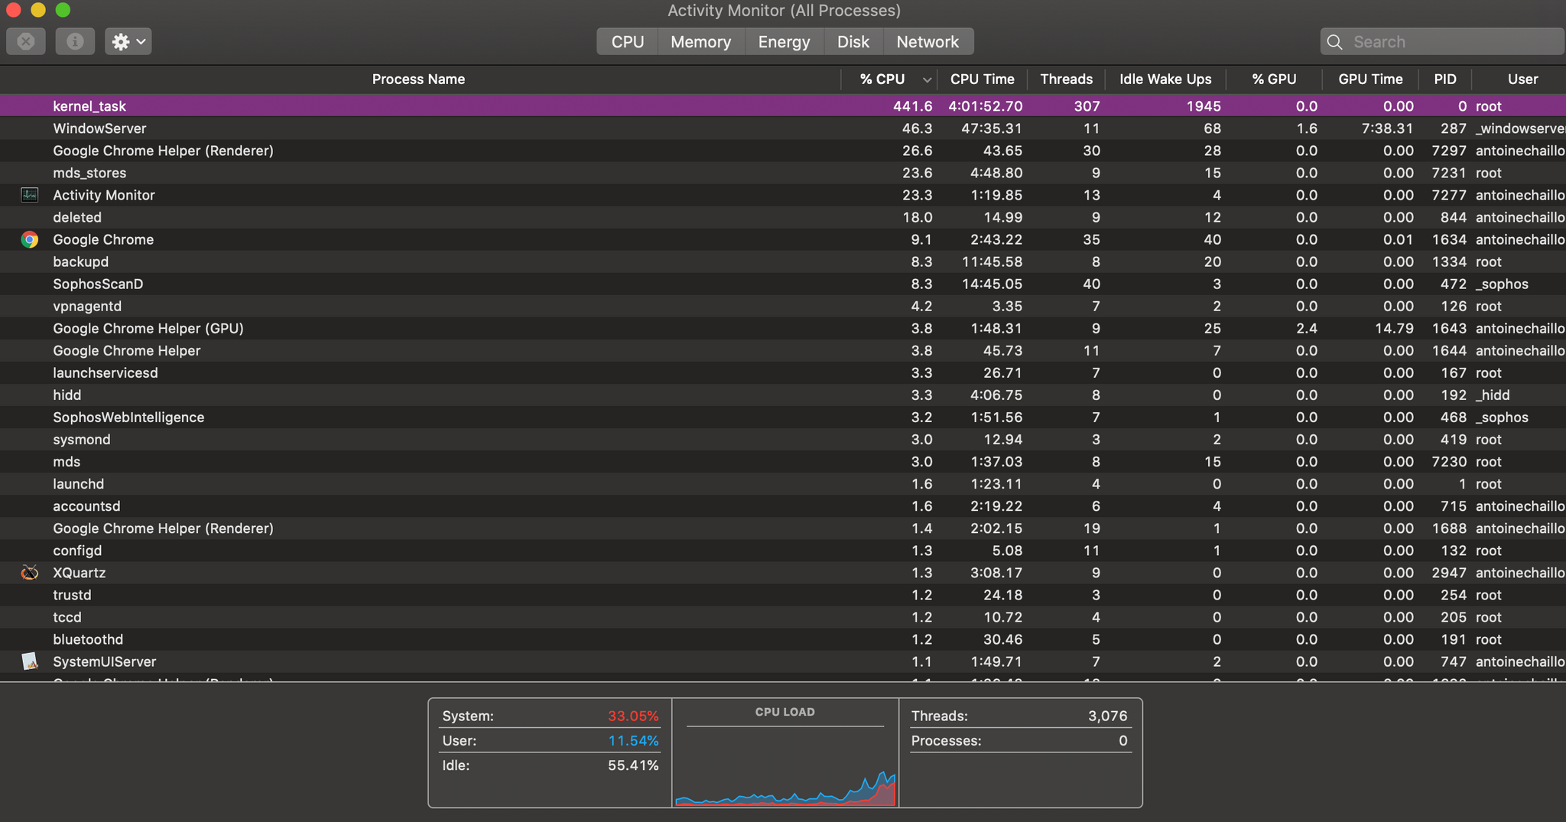Sort by Threads column header
Screen dimensions: 1566x822
[1066, 80]
